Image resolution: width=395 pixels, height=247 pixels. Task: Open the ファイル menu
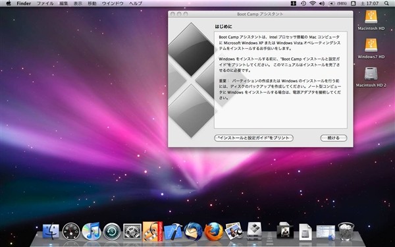click(x=45, y=3)
